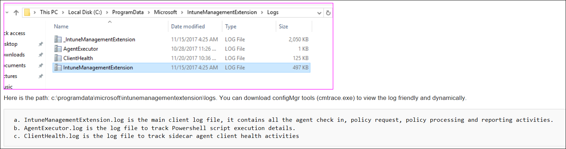The height and width of the screenshot is (149, 566).
Task: Select _IntuneManagementExtension file name
Action: [99, 39]
